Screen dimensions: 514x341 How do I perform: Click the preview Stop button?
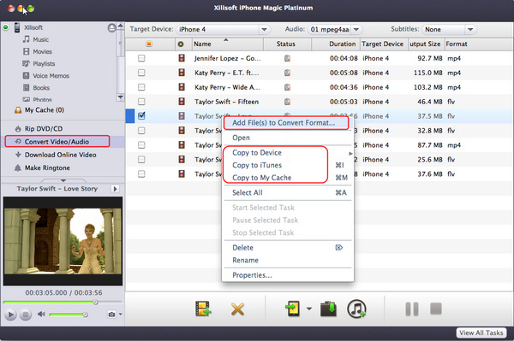tap(25, 315)
